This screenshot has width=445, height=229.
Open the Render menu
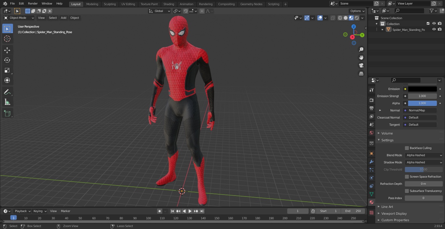pos(33,4)
